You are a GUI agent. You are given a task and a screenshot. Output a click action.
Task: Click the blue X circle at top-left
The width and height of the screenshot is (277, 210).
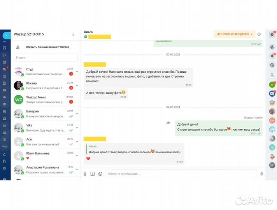[x=5, y=35]
